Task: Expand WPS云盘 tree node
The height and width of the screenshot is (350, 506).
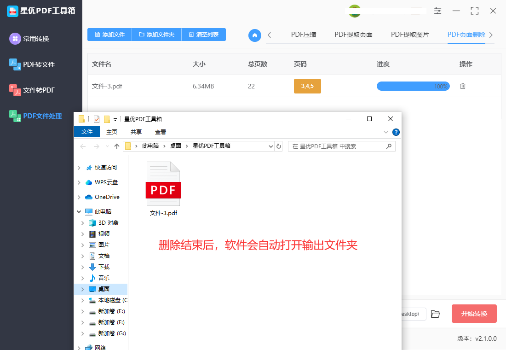Action: tap(79, 182)
